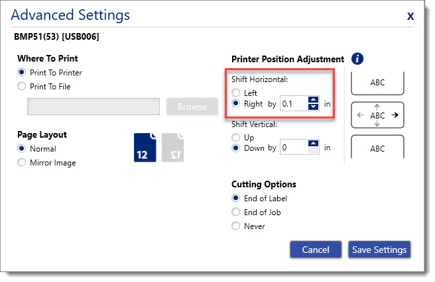Screen dimensions: 435x282
Task: Choose Shift Vertical Up
Action: point(236,137)
